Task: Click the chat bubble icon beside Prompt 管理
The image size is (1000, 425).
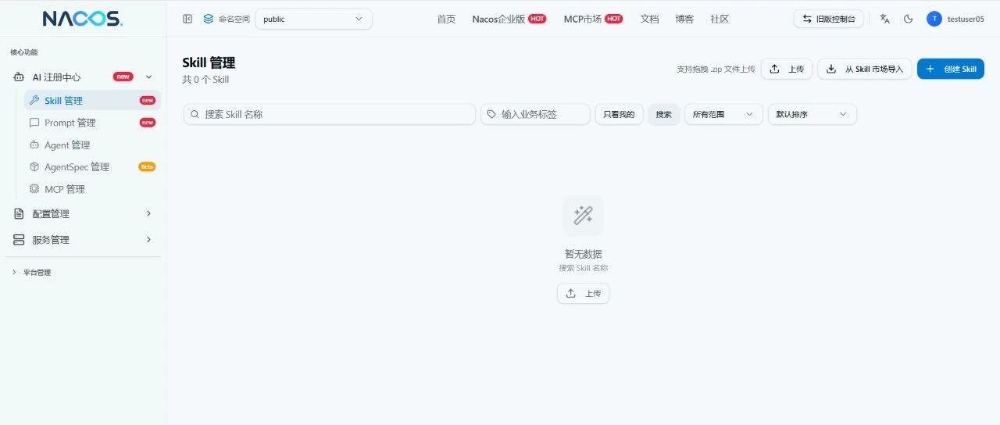Action: tap(34, 123)
